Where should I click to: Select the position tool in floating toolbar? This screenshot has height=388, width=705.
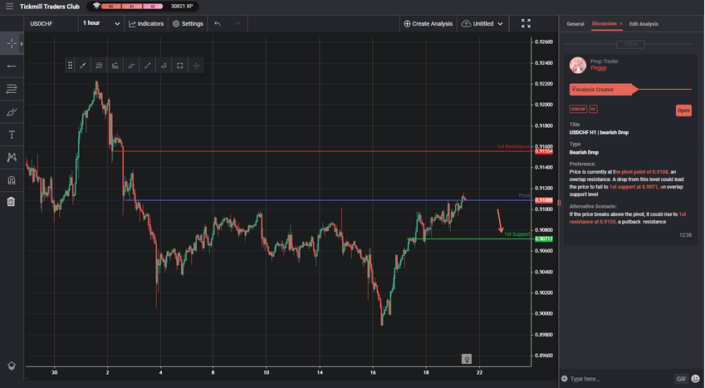coord(115,66)
